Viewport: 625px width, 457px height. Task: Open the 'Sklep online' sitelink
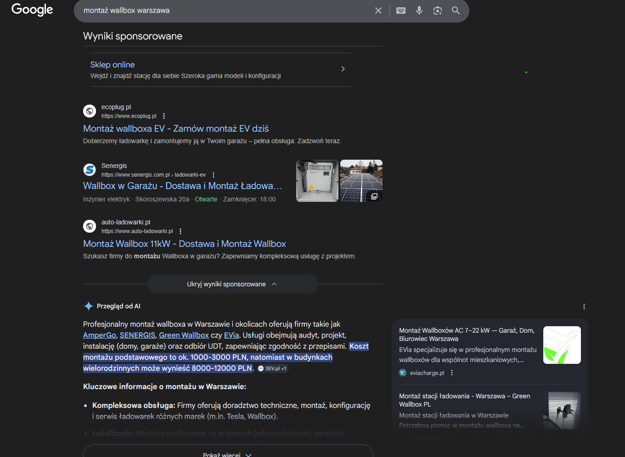(x=113, y=65)
